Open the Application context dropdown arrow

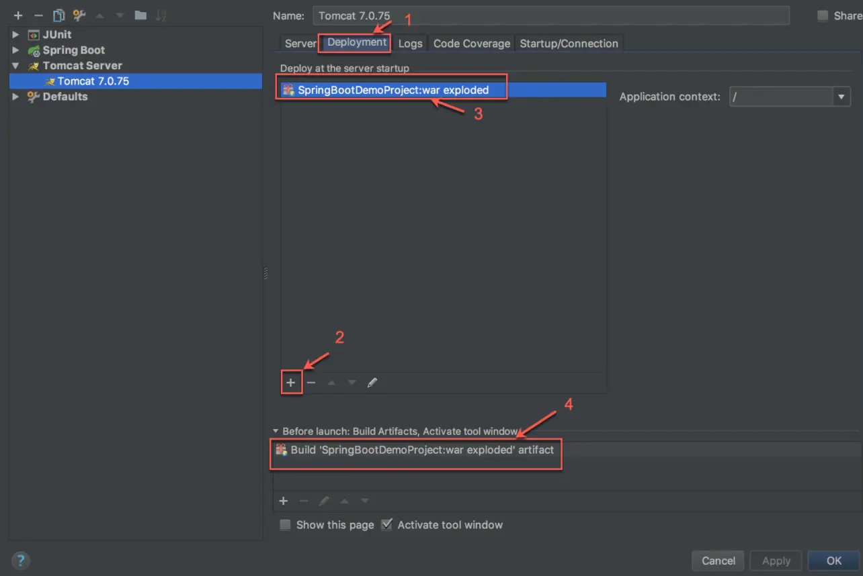coord(841,97)
